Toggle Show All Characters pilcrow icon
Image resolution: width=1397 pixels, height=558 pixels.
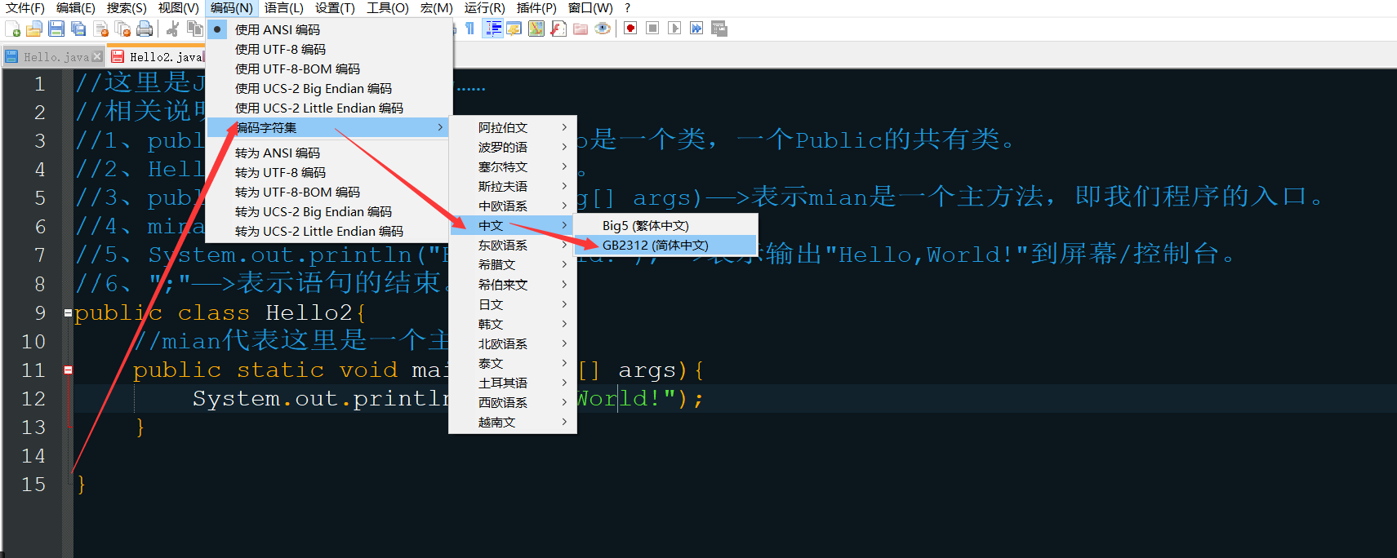click(470, 29)
